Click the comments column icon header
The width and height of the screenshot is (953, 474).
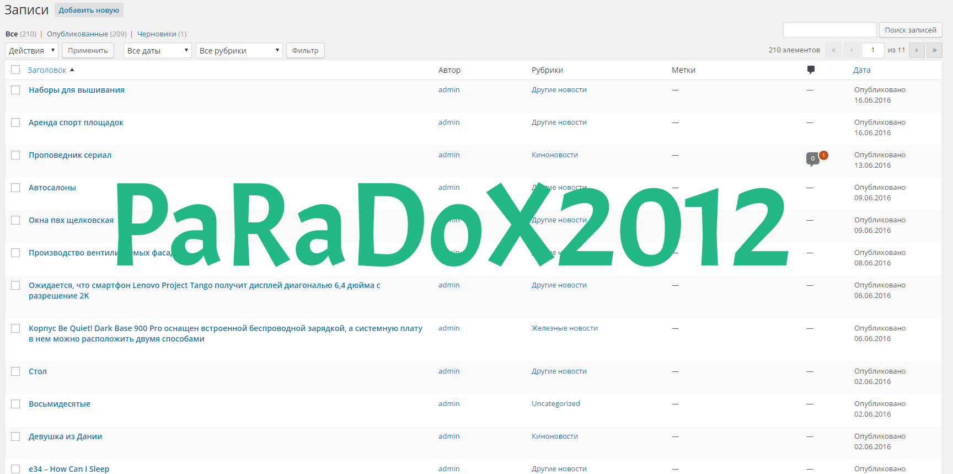[811, 70]
